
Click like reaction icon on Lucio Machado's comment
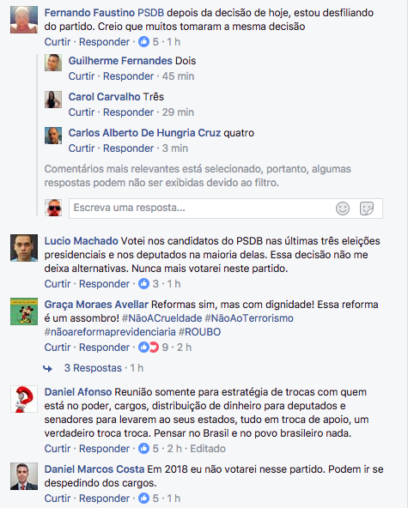click(x=143, y=284)
